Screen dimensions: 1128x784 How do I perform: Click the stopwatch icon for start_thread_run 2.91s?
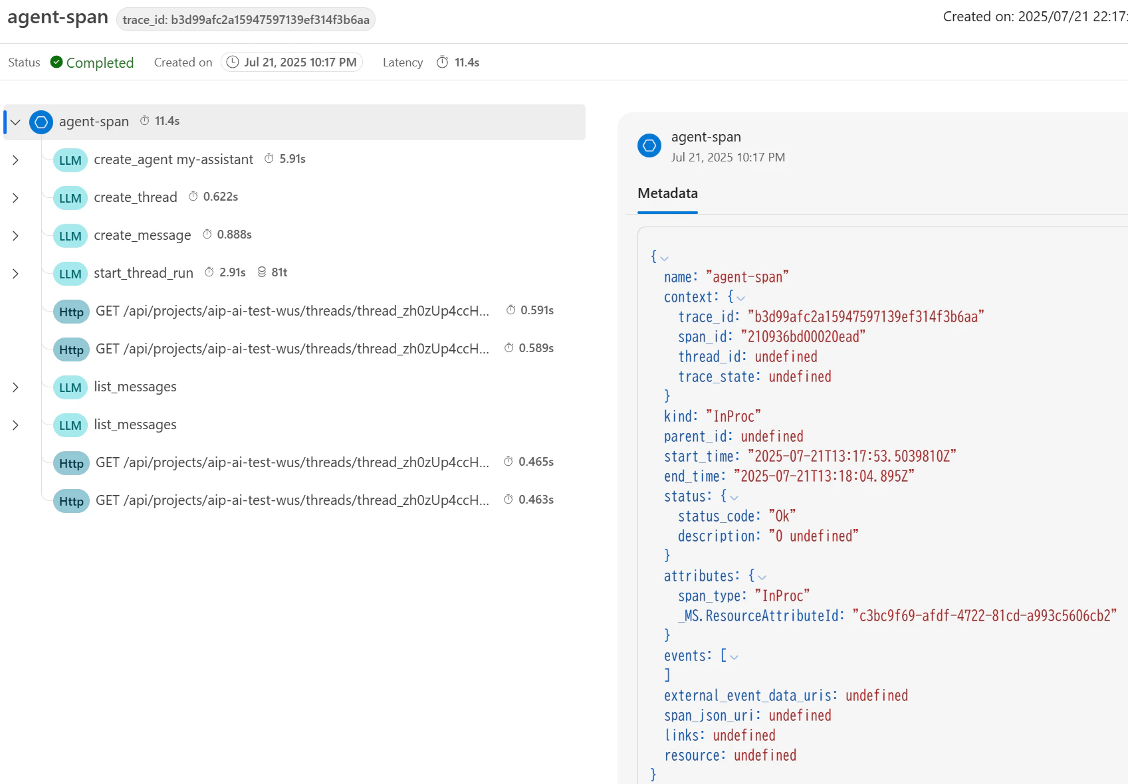209,272
